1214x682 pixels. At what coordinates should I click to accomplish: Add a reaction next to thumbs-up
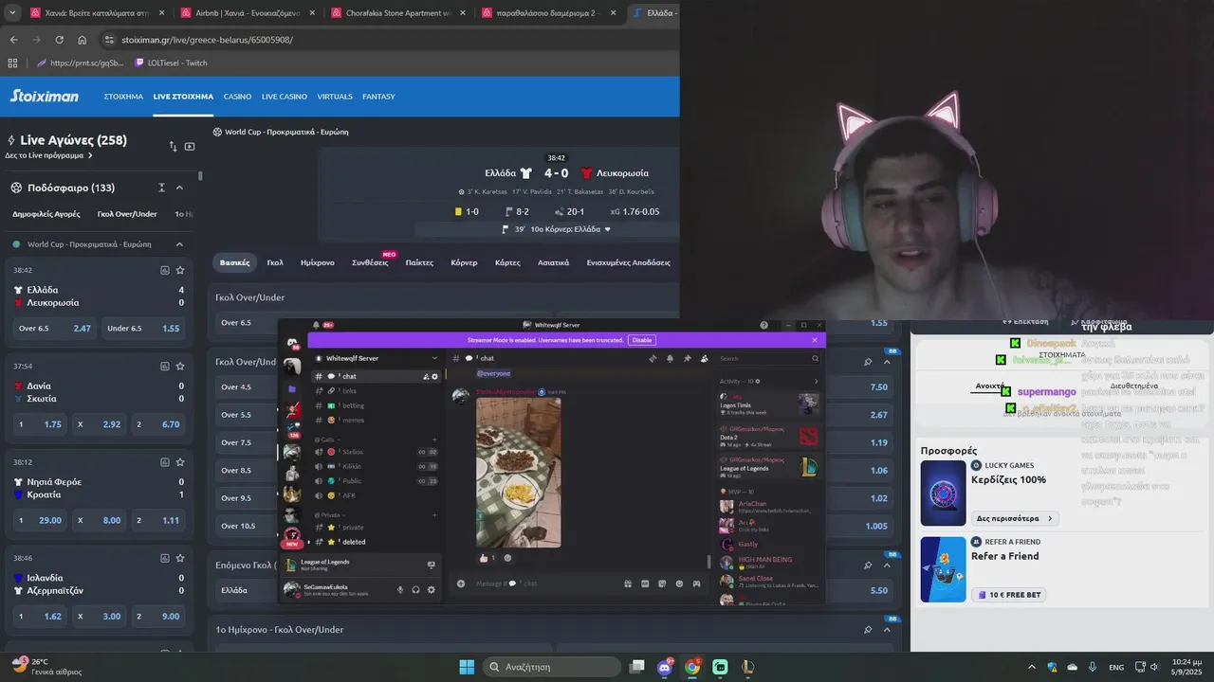click(x=507, y=558)
